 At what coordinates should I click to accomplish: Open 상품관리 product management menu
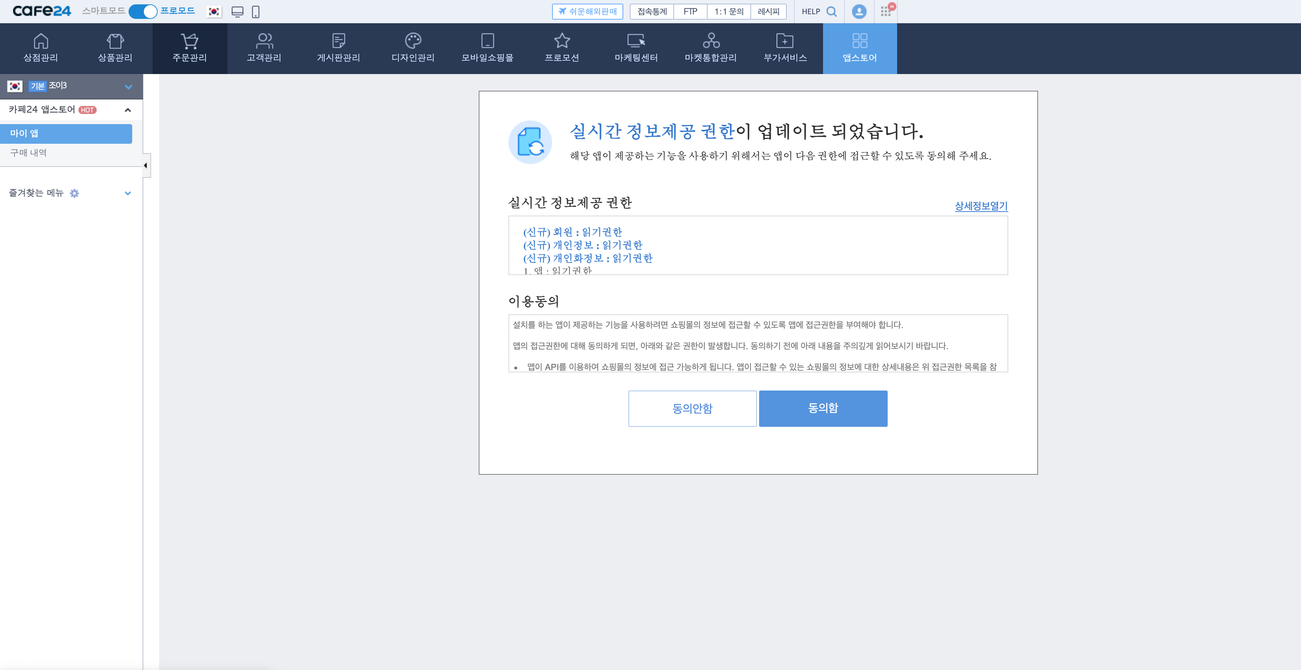(x=115, y=48)
